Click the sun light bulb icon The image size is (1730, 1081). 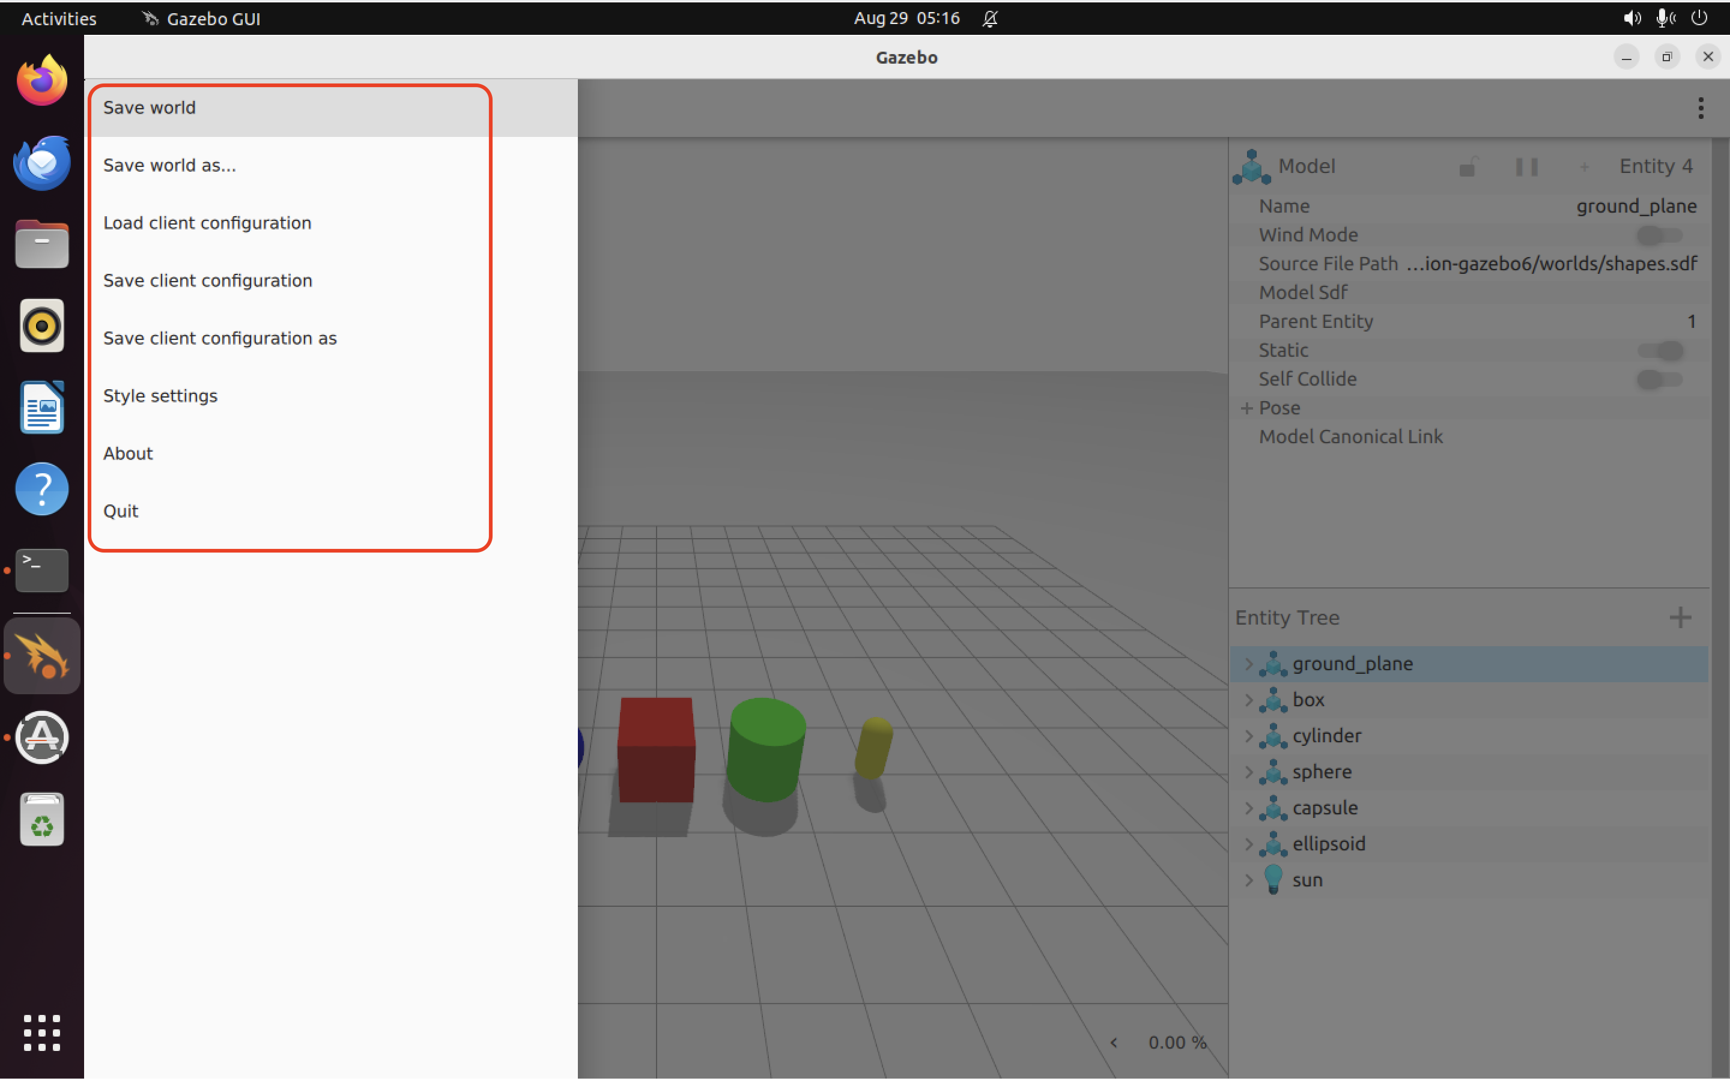tap(1272, 879)
